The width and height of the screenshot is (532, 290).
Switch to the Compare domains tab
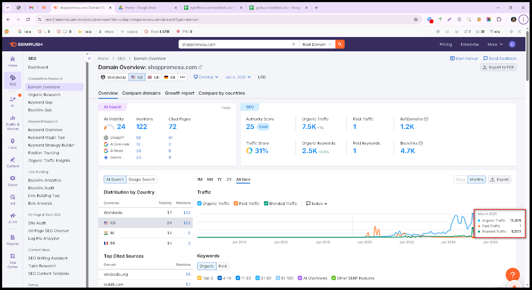(141, 93)
